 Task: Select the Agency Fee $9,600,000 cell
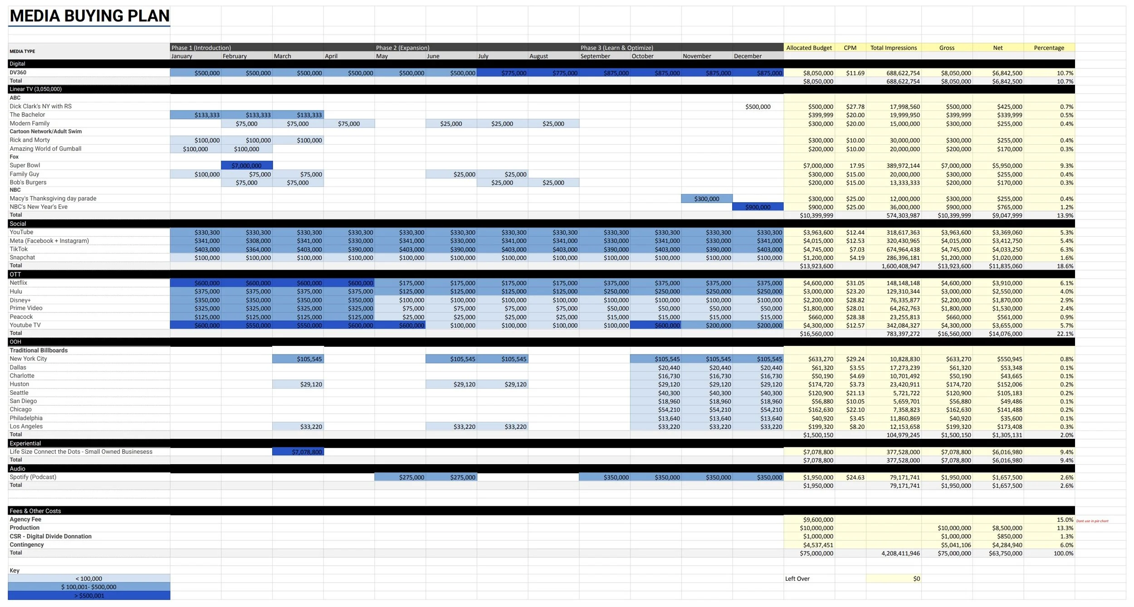click(809, 520)
